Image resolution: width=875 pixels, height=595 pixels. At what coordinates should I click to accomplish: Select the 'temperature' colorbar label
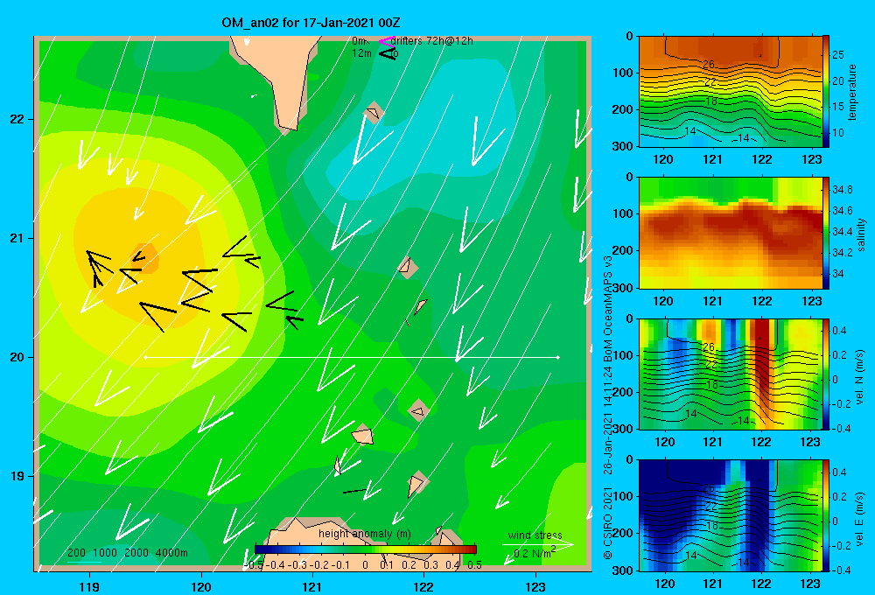click(x=851, y=92)
